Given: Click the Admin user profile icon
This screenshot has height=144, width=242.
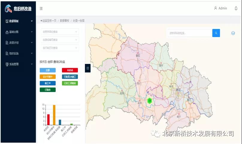Looking at the screenshot, I should coord(215,8).
